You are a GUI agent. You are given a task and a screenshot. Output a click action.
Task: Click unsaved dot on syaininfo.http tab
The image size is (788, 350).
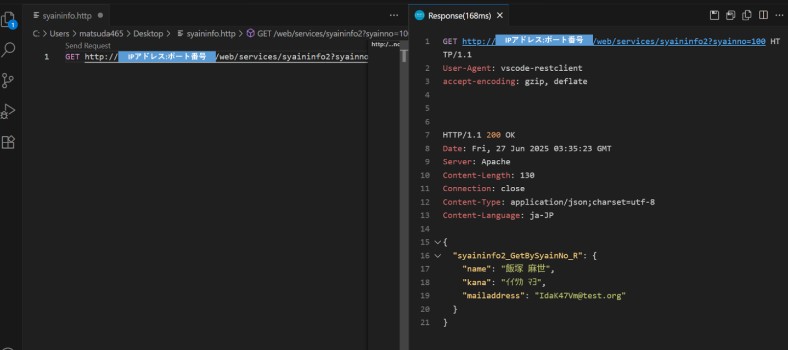tap(100, 16)
